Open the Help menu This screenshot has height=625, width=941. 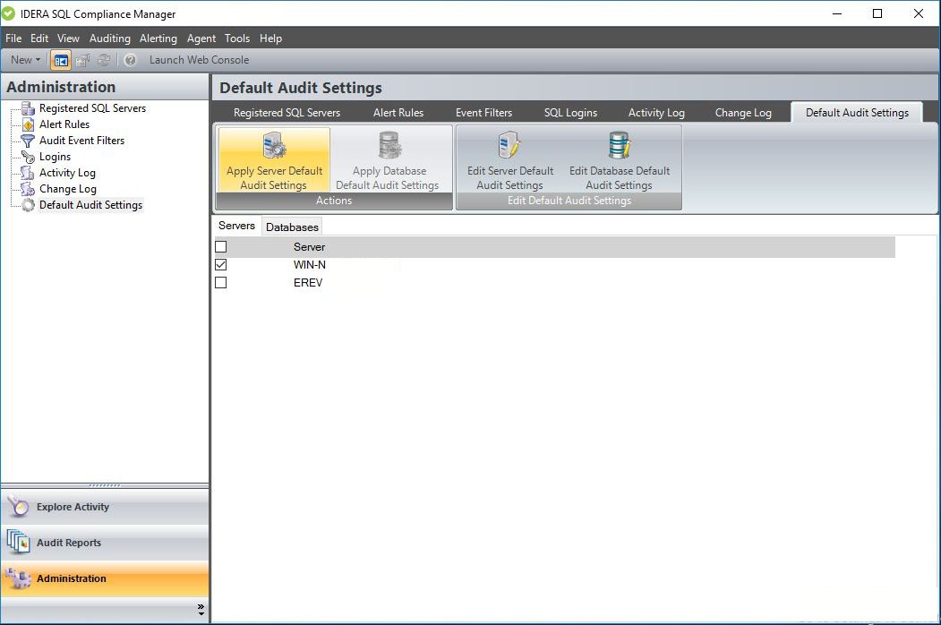point(270,39)
